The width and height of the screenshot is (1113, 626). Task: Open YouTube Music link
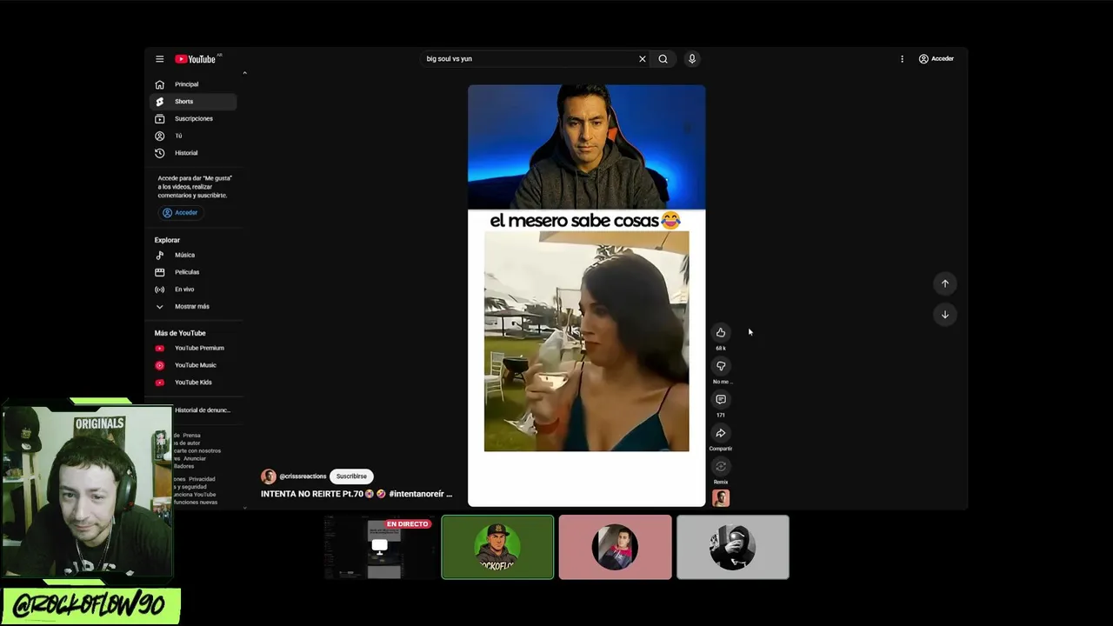194,365
